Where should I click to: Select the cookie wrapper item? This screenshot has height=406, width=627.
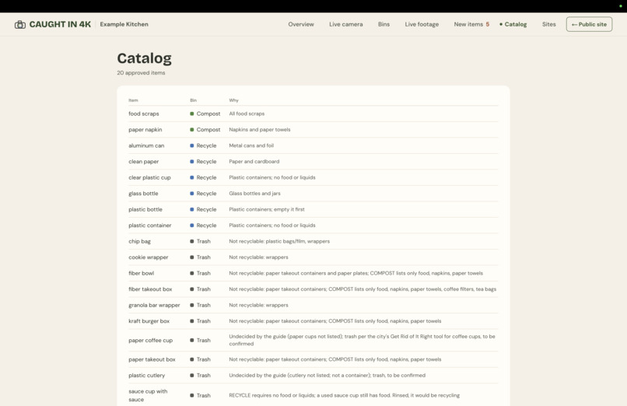click(149, 257)
